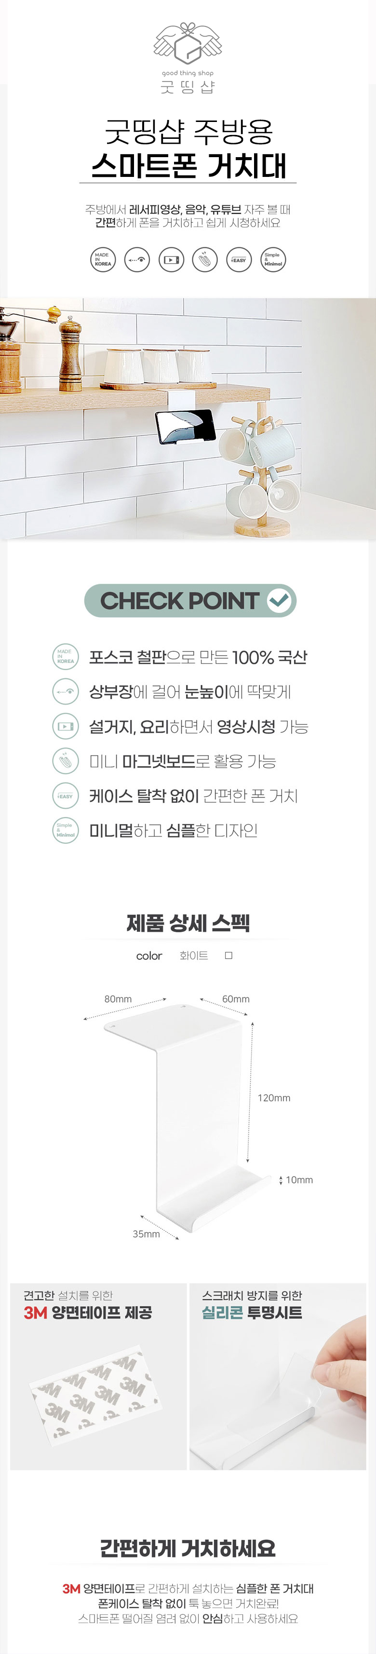Click the MADE IN KOREA icon beside 포스코 철판
Screen dimensions: 376x1654
click(x=65, y=656)
